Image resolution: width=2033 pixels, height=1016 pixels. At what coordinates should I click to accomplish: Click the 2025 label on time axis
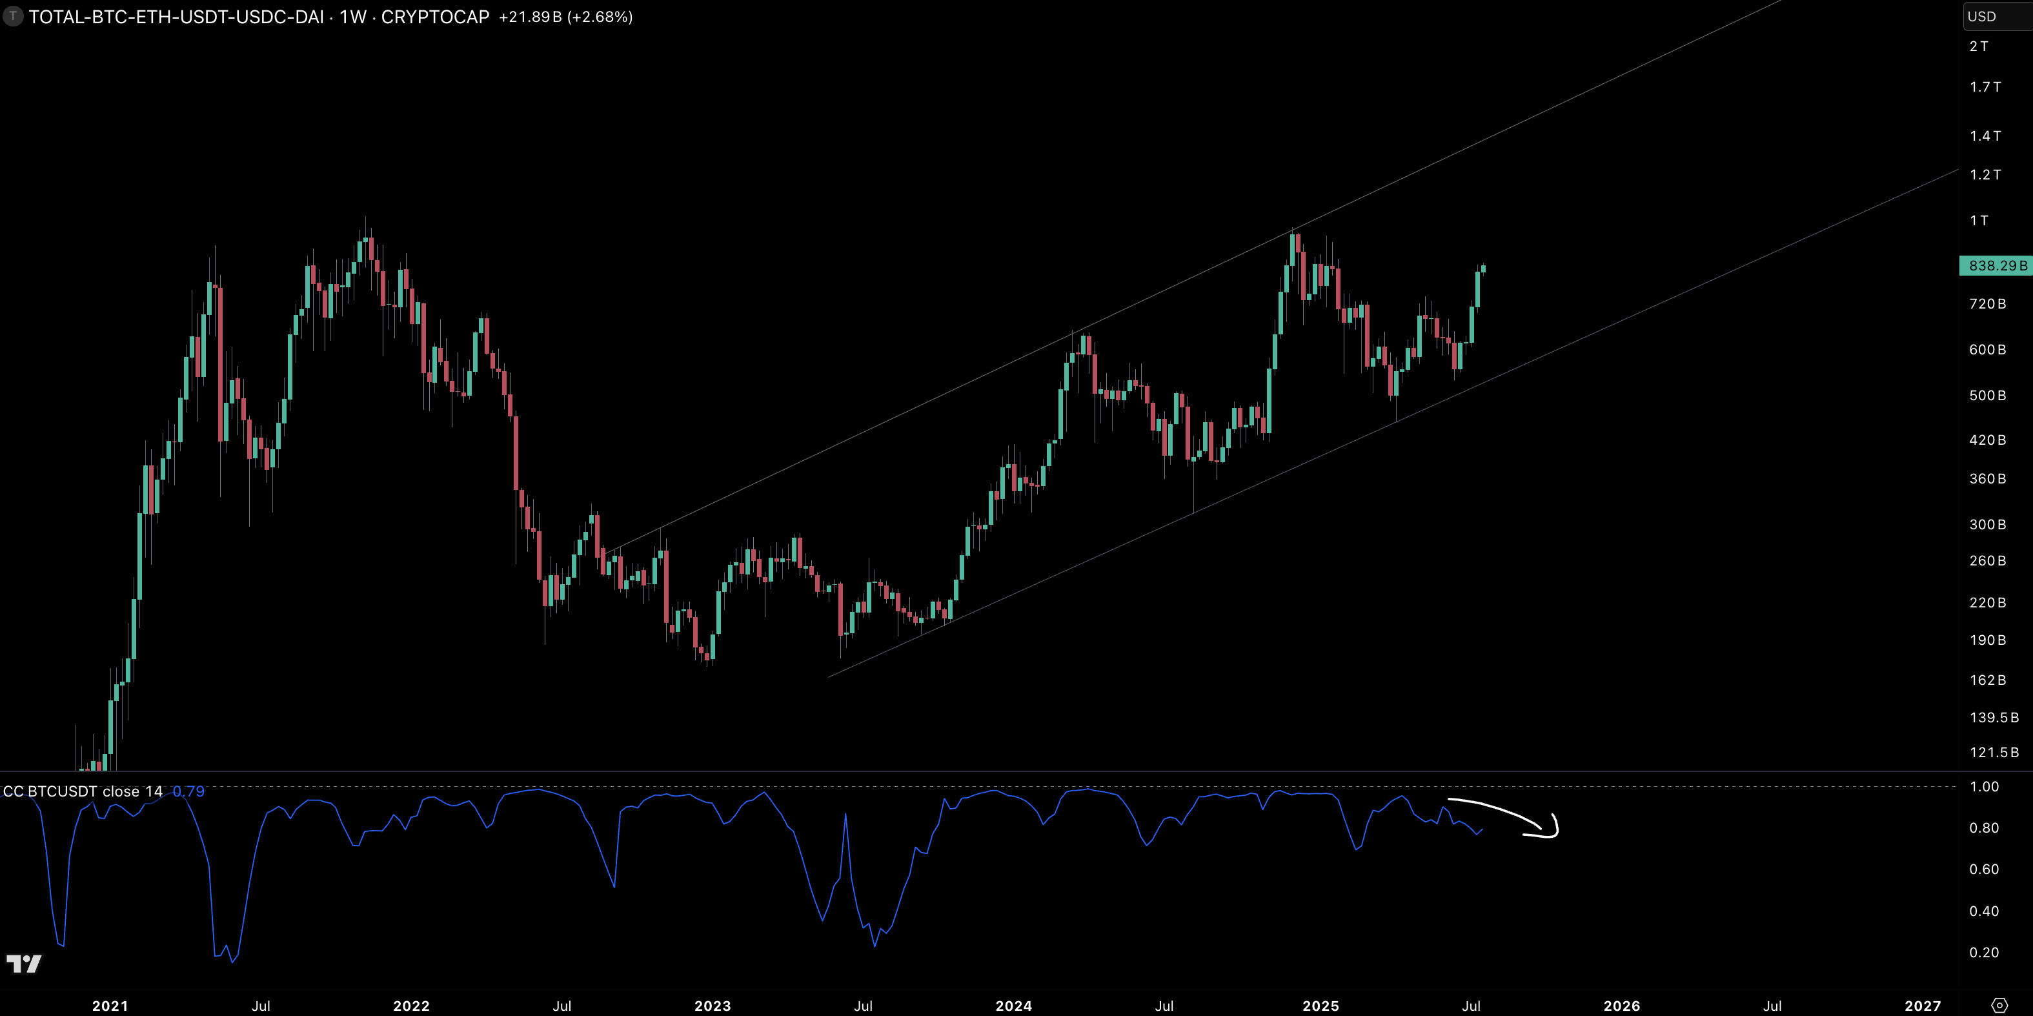click(x=1320, y=1006)
